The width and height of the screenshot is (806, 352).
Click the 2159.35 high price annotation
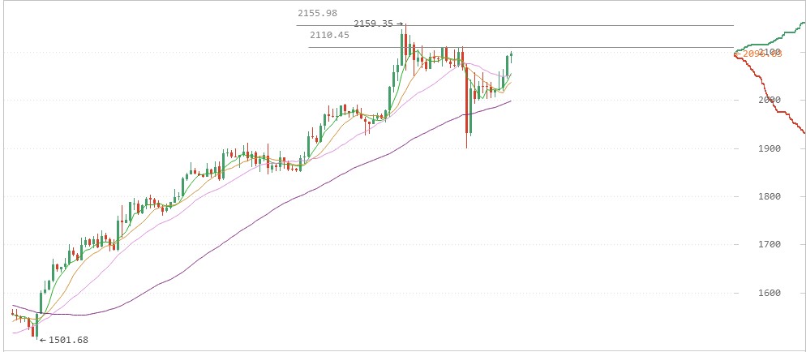(379, 24)
